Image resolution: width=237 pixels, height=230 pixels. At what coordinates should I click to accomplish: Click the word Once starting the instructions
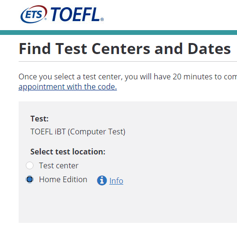point(28,77)
